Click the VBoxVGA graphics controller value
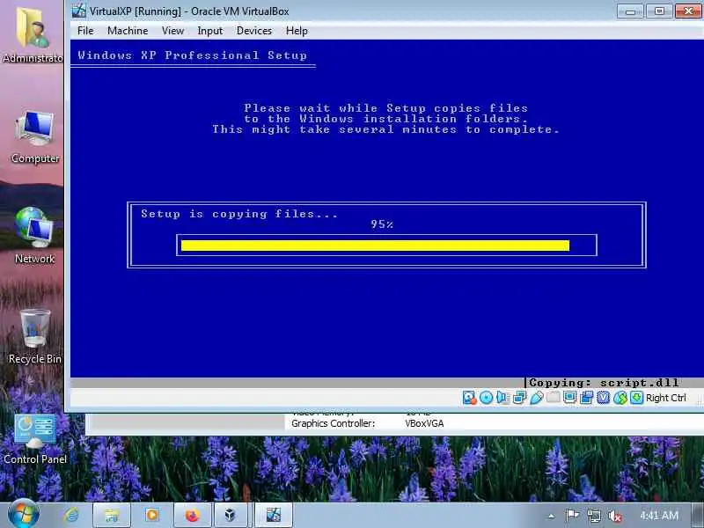 click(424, 423)
